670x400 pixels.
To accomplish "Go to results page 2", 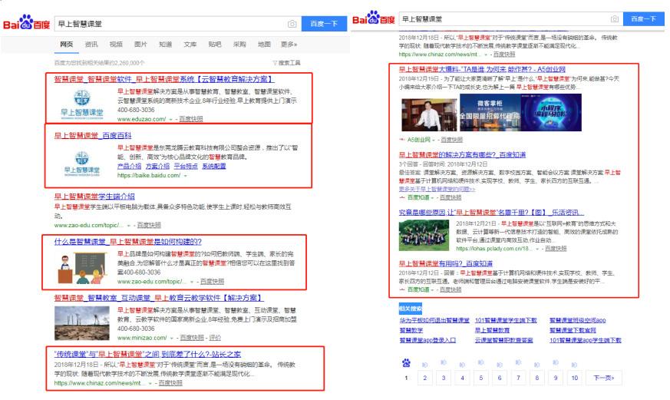I will point(424,378).
